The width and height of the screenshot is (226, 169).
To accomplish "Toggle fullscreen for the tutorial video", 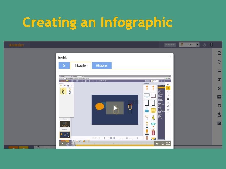I will click(168, 144).
